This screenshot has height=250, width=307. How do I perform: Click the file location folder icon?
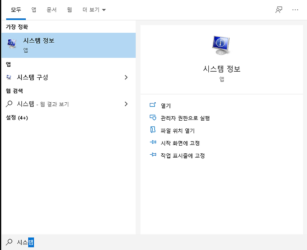click(153, 130)
